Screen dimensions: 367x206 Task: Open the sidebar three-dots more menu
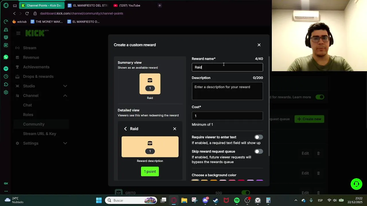click(x=6, y=191)
